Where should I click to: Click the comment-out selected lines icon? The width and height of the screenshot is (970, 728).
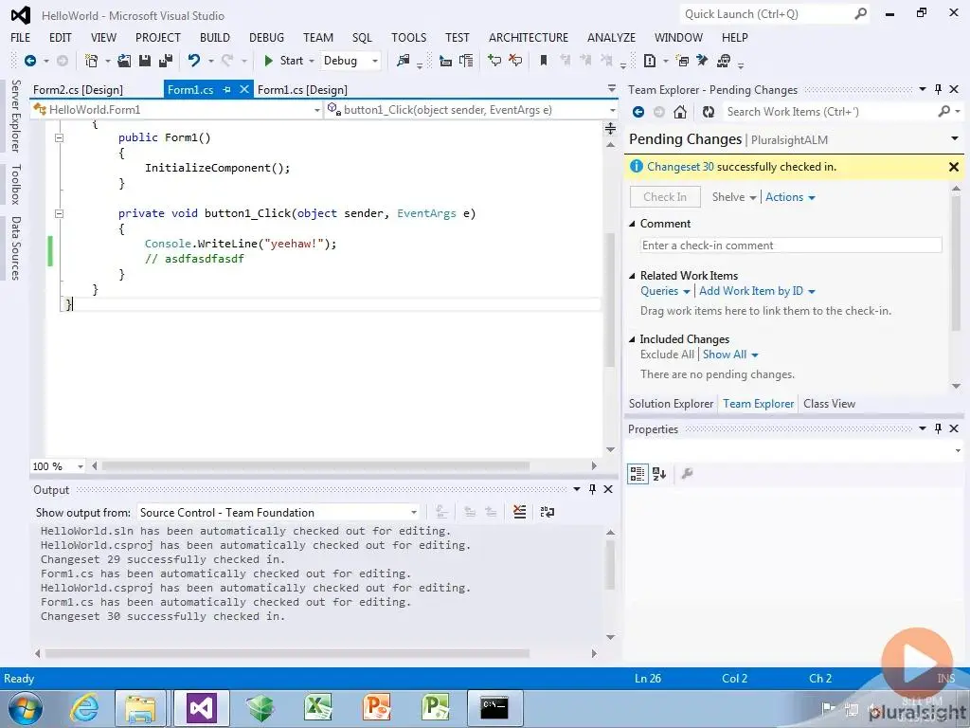click(494, 61)
